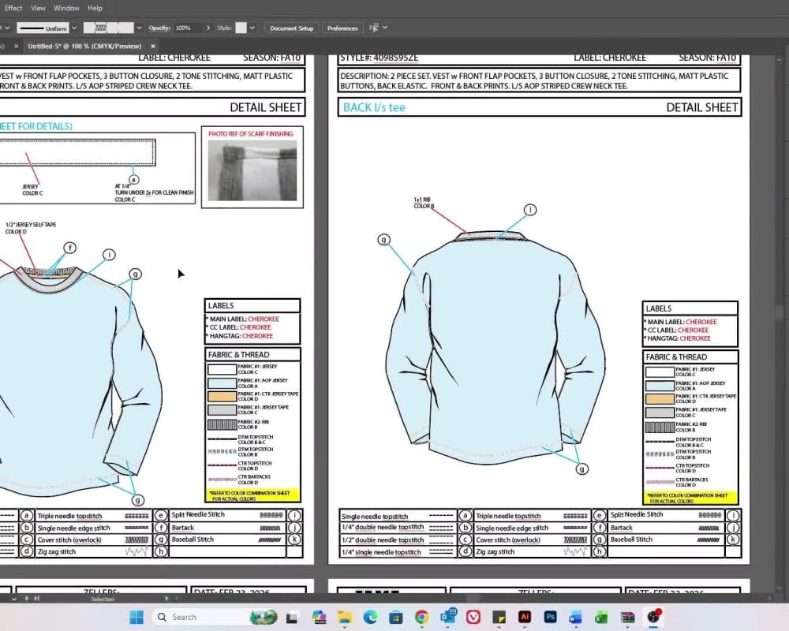Screen dimensions: 789x631
Task: Select 'Single needle topstitch' legend row on right sheet
Action: click(398, 517)
